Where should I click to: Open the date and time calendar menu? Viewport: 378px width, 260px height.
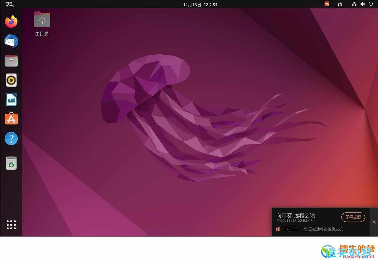click(200, 4)
